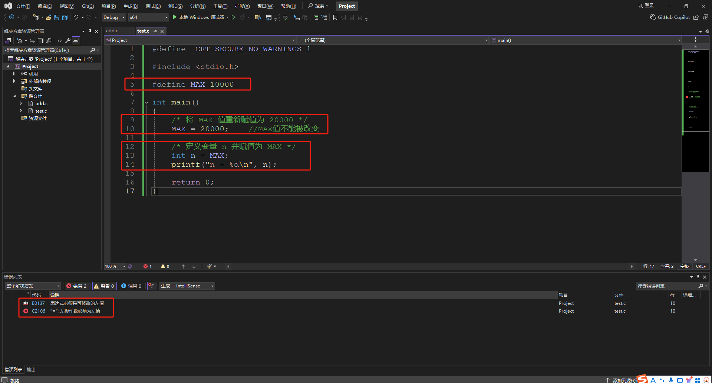Go to next issue down arrow

point(194,266)
